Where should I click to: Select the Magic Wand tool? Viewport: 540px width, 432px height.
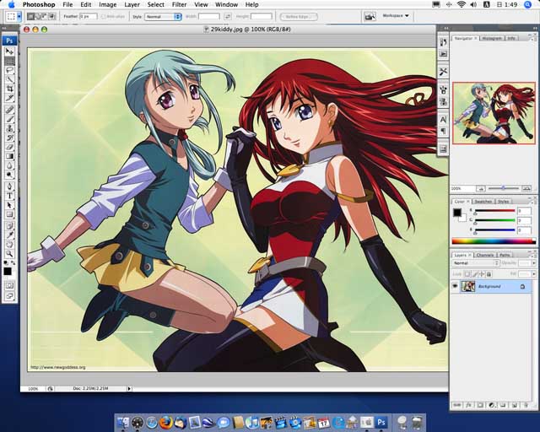(x=9, y=79)
